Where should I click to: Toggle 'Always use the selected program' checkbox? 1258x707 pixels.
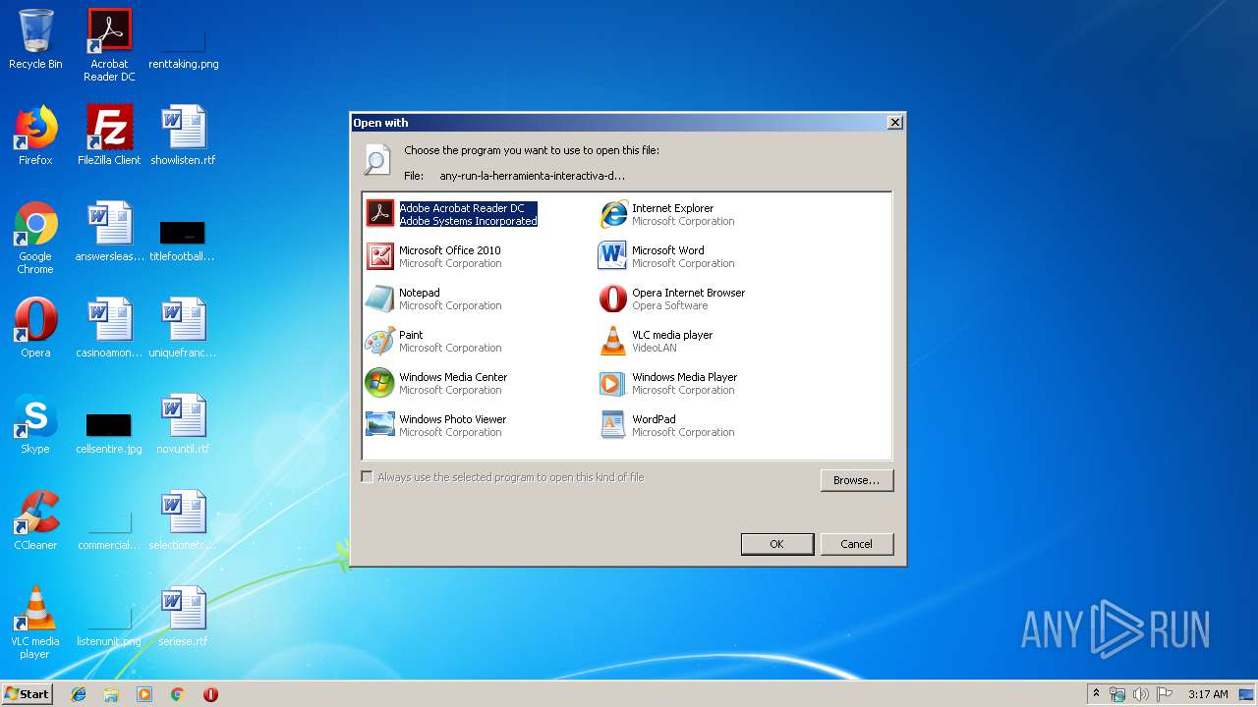coord(368,477)
